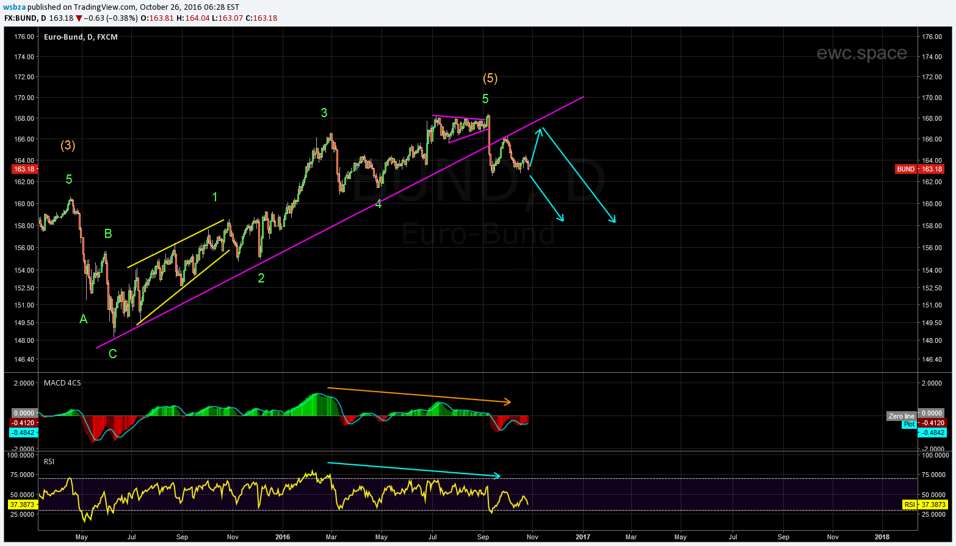
Task: Jump to 2017 on the time axis
Action: pyautogui.click(x=582, y=537)
